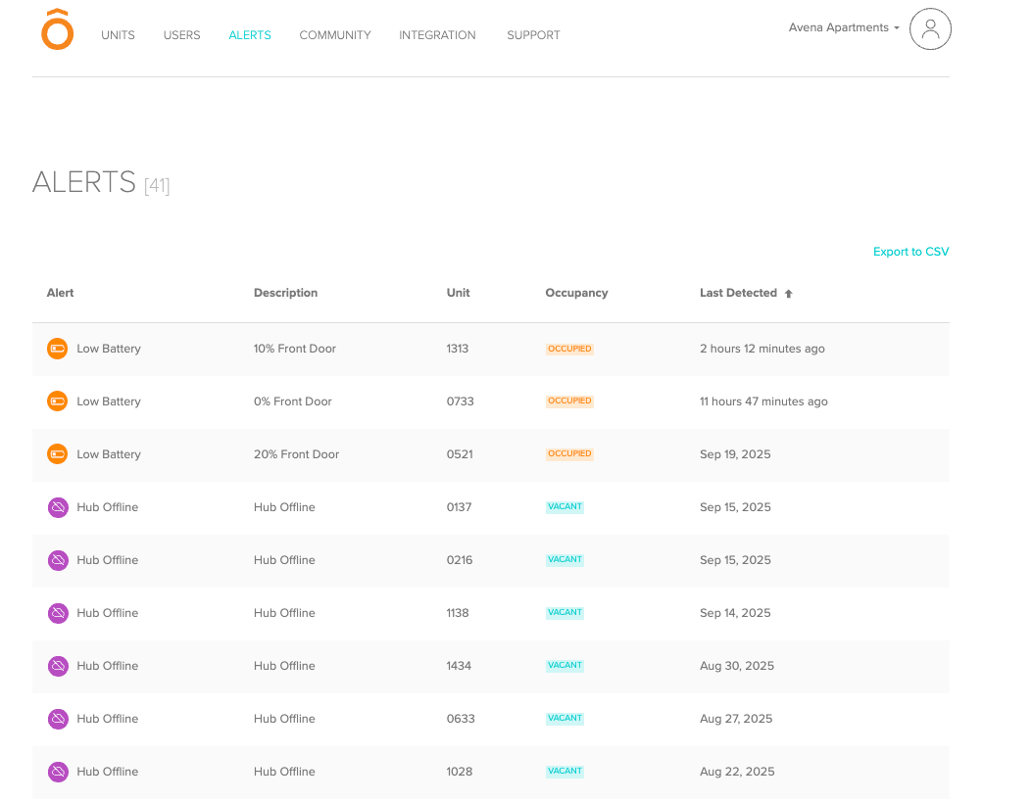Screen dimensions: 1031x802
Task: Click the VACANT badge for unit 1434
Action: [x=565, y=665]
